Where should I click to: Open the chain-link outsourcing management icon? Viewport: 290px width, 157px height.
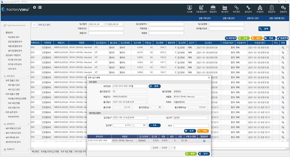236,9
